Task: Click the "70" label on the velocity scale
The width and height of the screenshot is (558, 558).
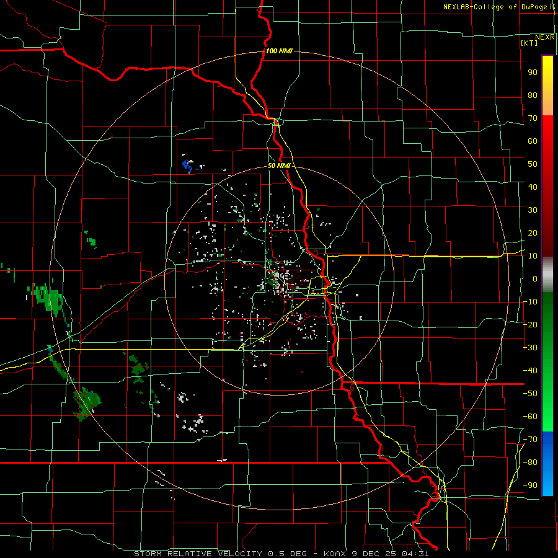Action: (533, 118)
